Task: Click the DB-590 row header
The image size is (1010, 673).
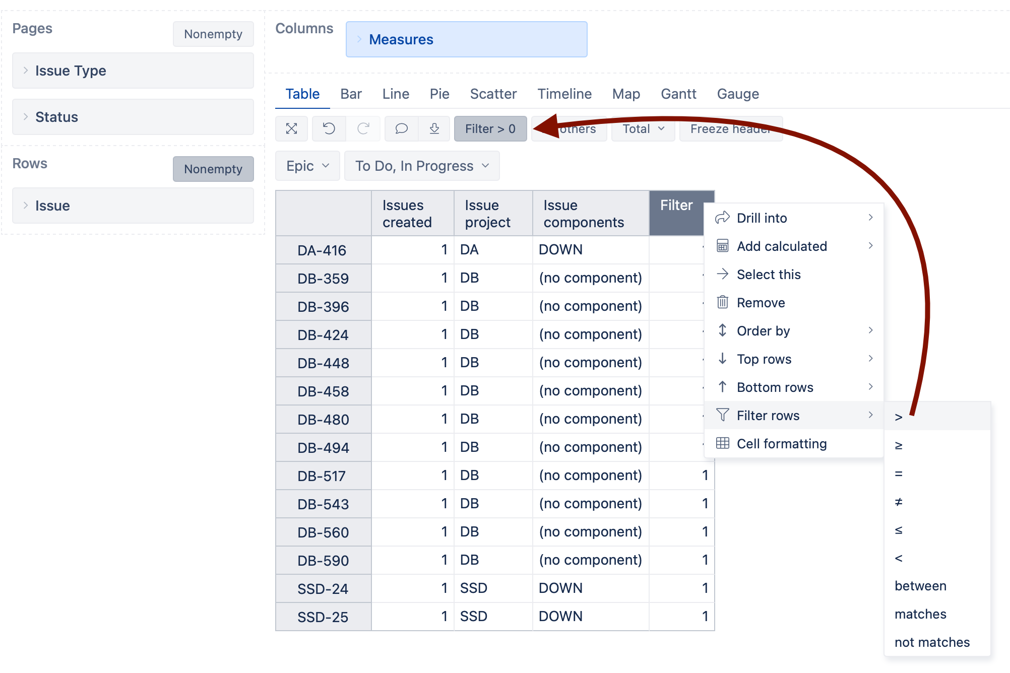Action: coord(324,560)
